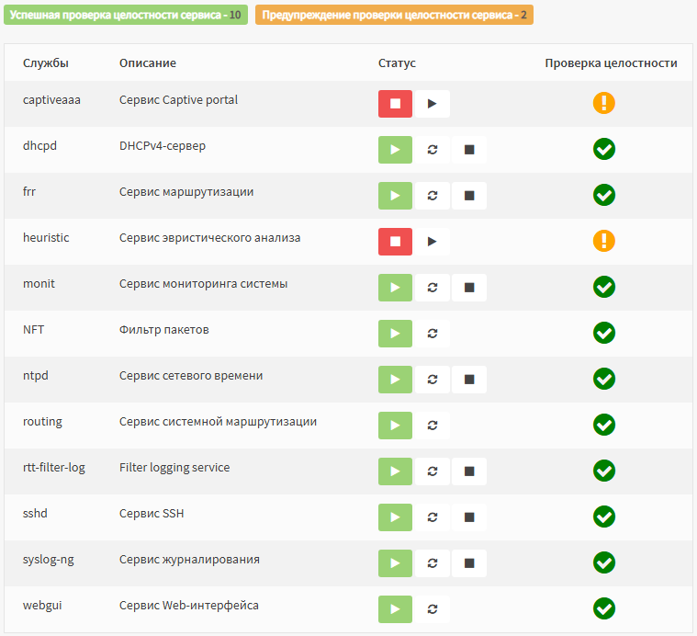The width and height of the screenshot is (697, 636).
Task: Restart the dhcpd service
Action: [x=433, y=150]
